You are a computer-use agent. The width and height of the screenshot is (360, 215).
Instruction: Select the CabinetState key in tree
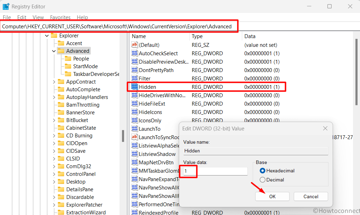click(x=81, y=128)
